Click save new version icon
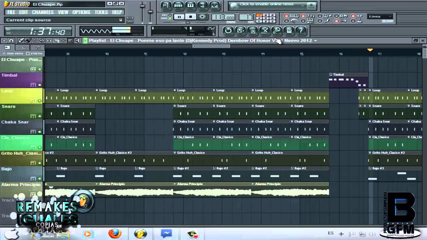This screenshot has width=427, height=240. point(240,31)
